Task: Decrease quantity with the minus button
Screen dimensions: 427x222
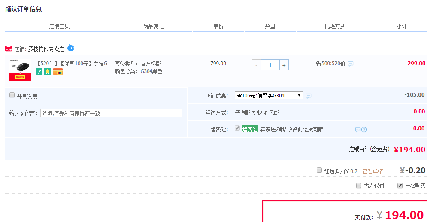Action: (257, 65)
